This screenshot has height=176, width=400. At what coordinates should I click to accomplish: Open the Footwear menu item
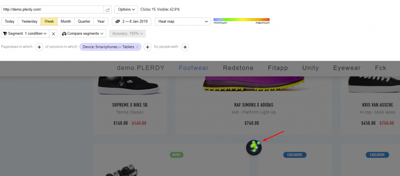[194, 68]
